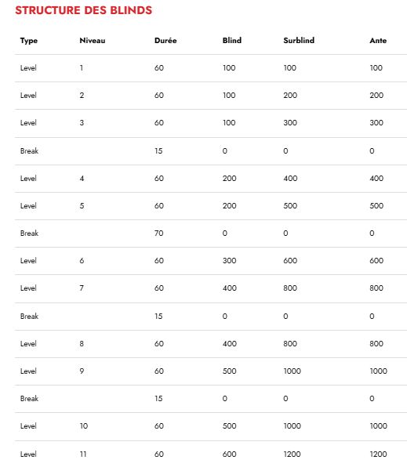Click Level 3 ante value 300
Image resolution: width=407 pixels, height=467 pixels.
[x=376, y=123]
